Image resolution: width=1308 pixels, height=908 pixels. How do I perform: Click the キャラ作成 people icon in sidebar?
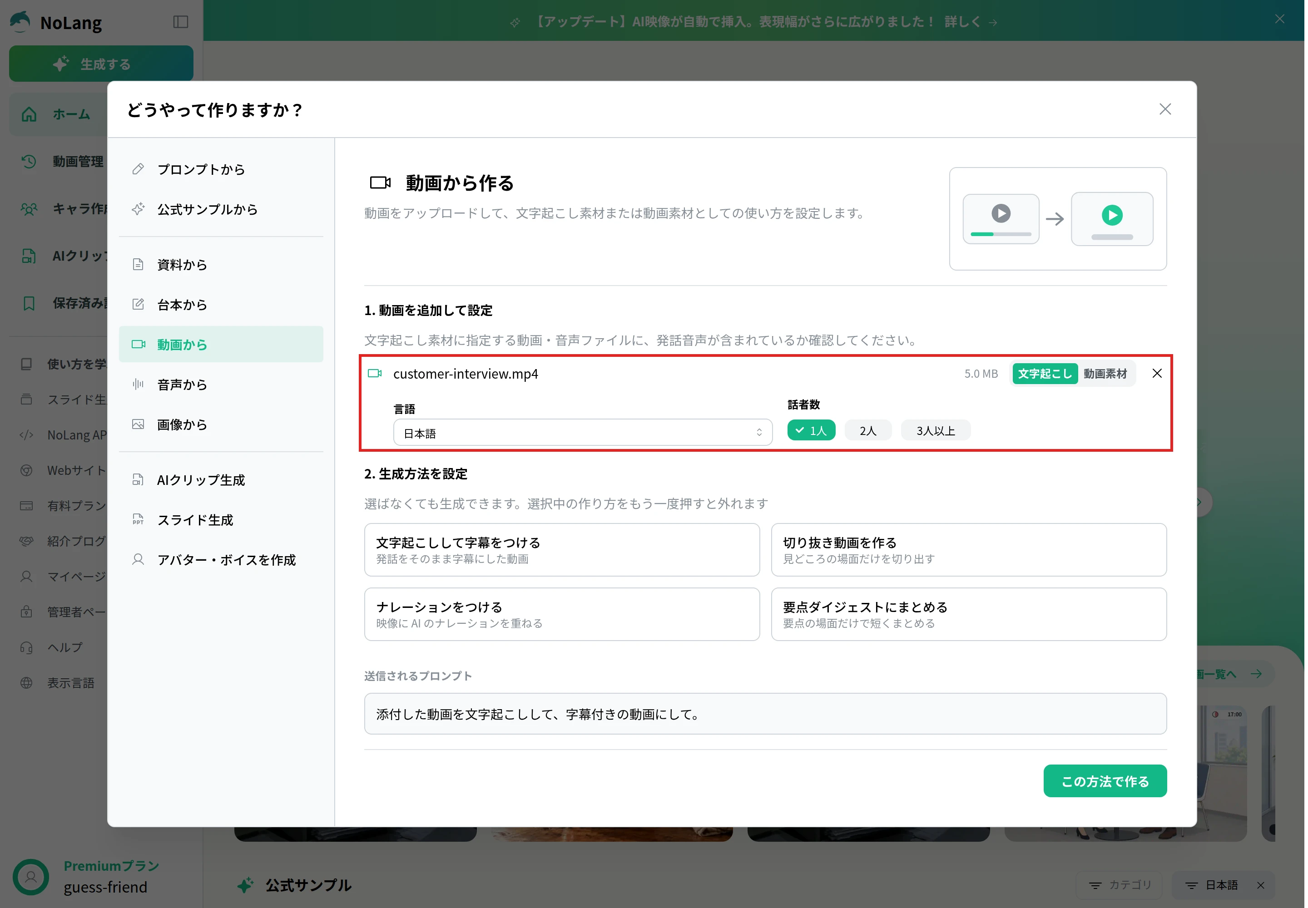[29, 209]
